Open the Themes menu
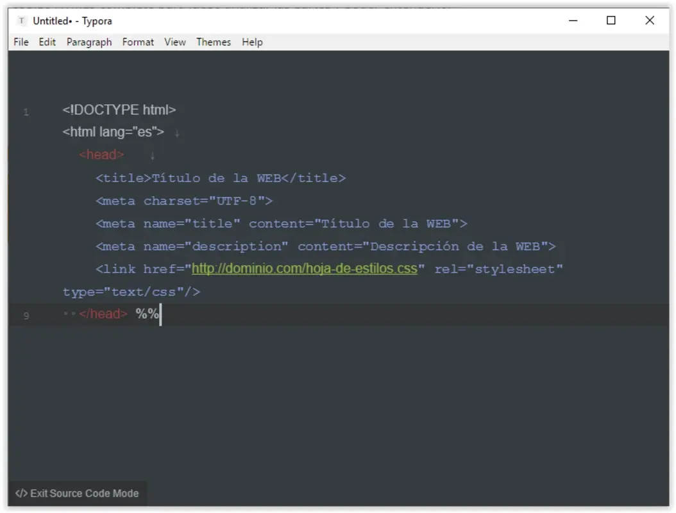The image size is (676, 513). pos(214,42)
